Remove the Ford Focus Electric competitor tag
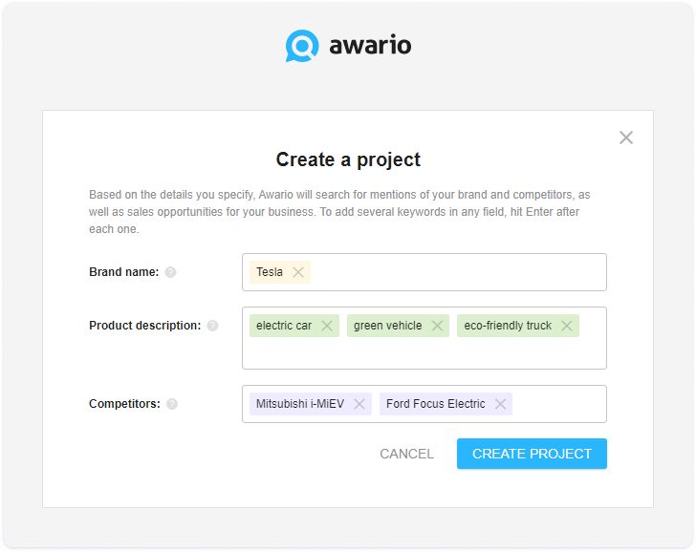 point(500,404)
